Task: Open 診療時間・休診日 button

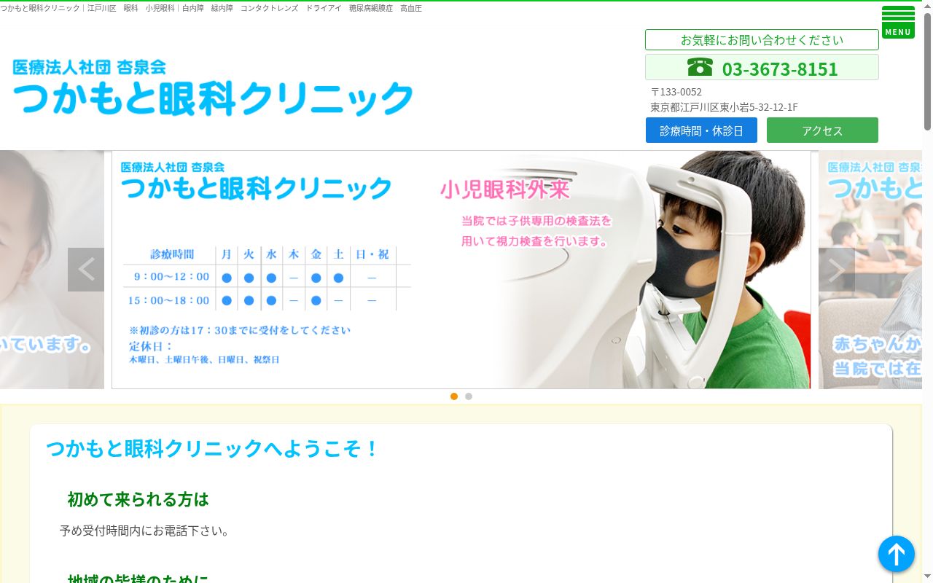Action: pos(701,130)
